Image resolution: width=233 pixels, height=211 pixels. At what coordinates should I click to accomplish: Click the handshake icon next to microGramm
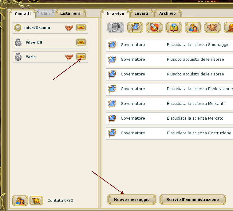pos(69,28)
